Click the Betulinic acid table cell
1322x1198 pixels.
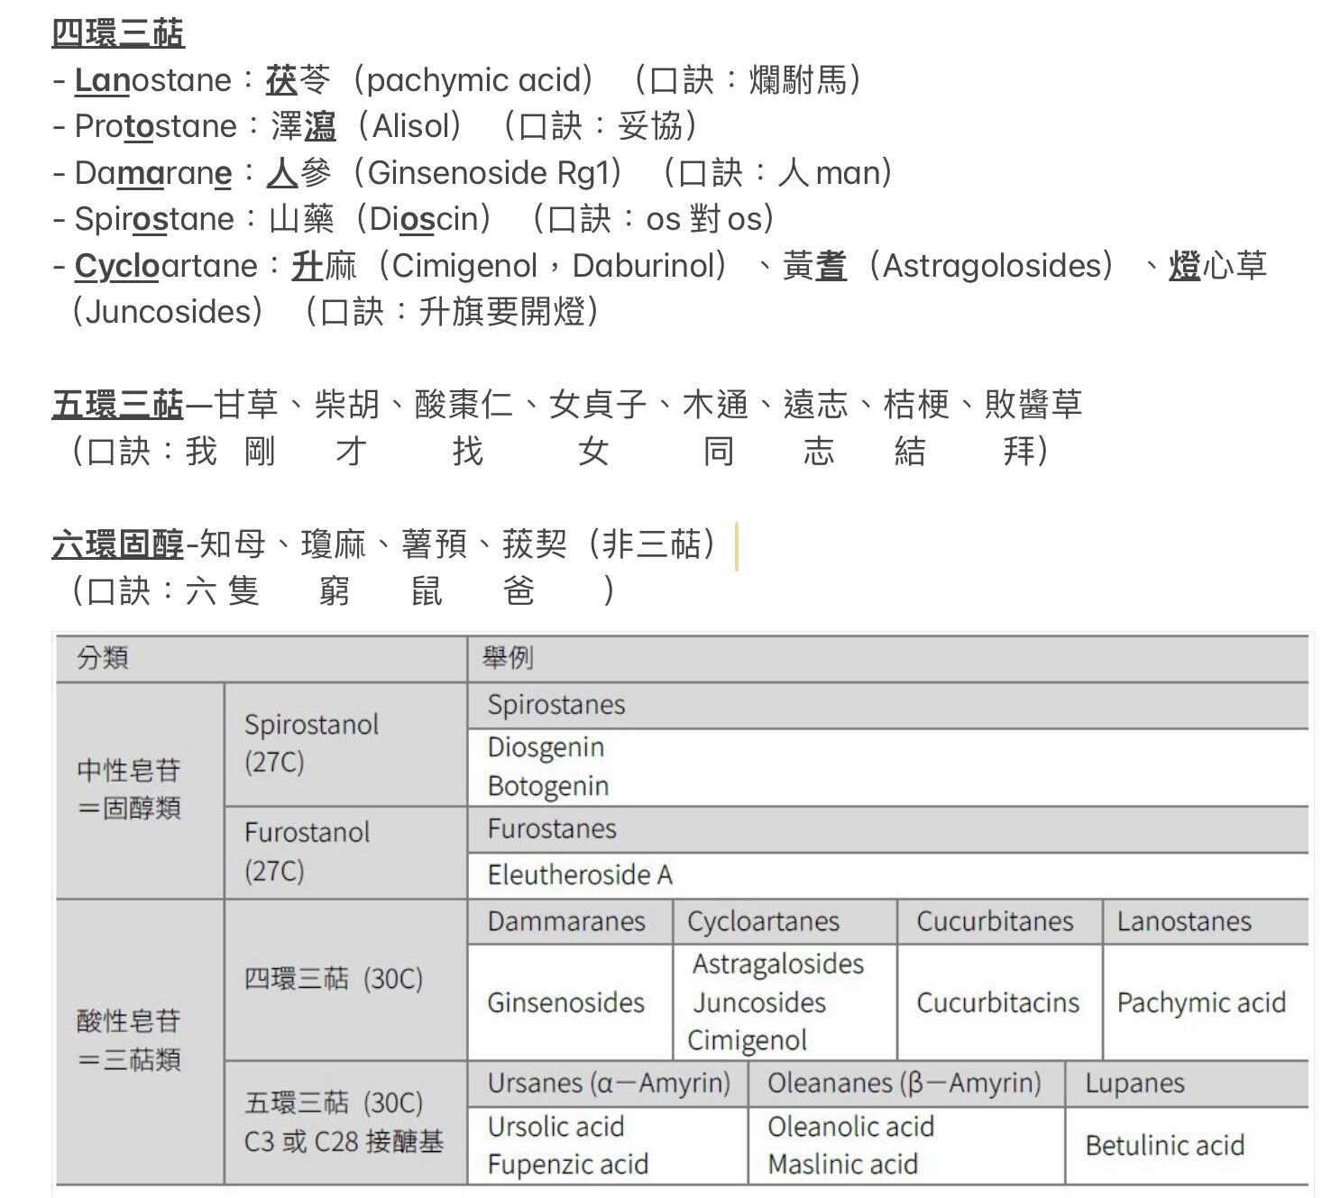tap(1164, 1145)
